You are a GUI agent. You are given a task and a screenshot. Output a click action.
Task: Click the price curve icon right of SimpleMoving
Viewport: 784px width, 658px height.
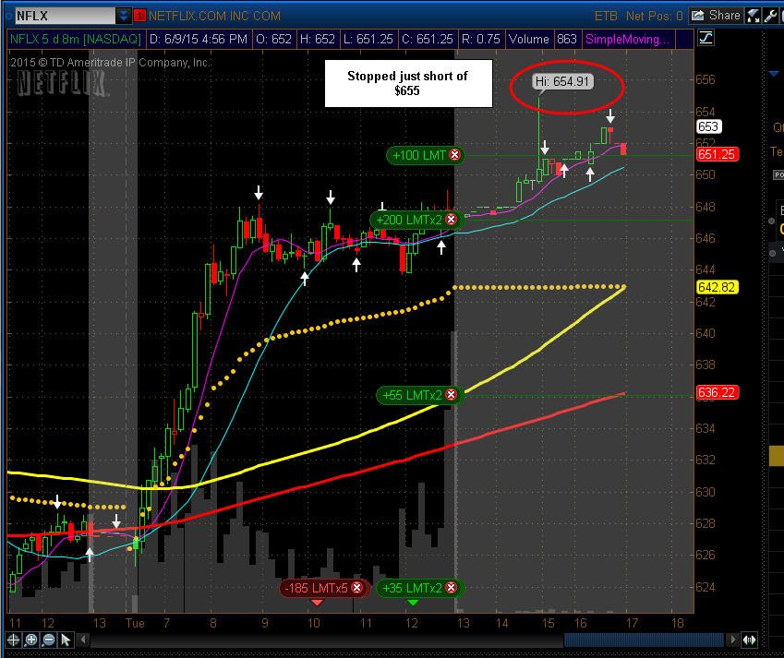coord(706,38)
